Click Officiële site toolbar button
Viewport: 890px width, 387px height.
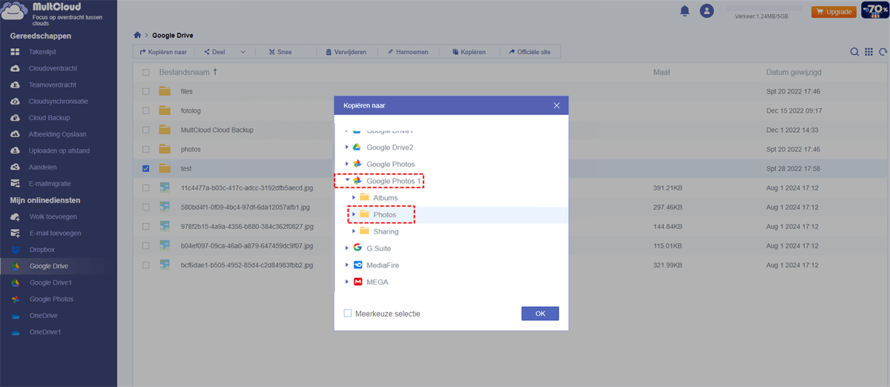tap(530, 52)
